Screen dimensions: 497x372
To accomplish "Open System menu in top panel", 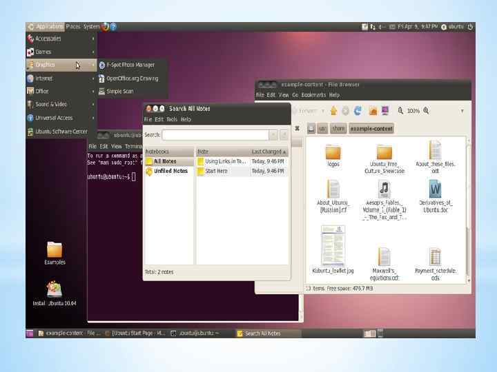I will (91, 27).
